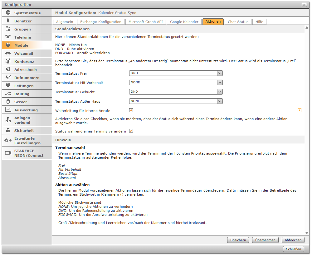312x256 pixels.
Task: Toggle Status während eines Termins verändern
Action: point(131,131)
